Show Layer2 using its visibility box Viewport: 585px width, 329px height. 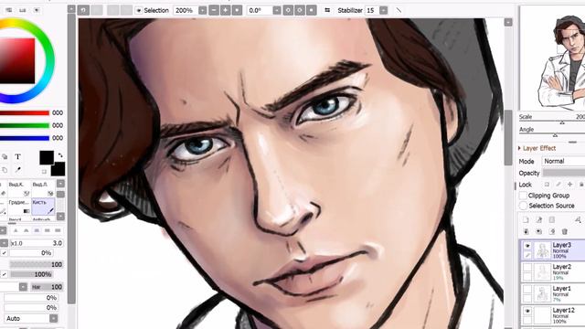point(527,268)
